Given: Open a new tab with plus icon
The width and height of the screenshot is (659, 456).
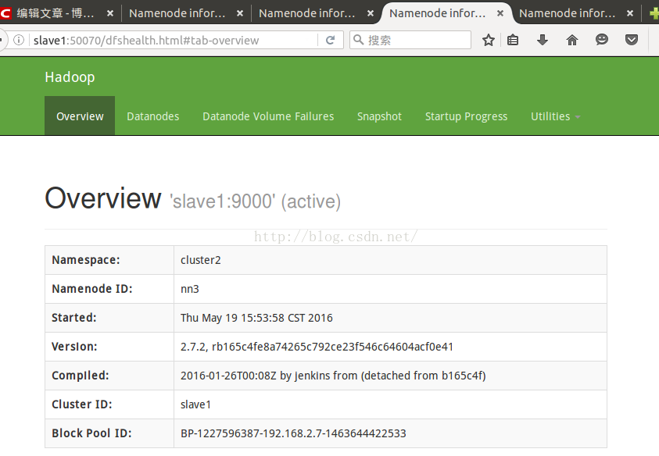Looking at the screenshot, I should pyautogui.click(x=654, y=13).
